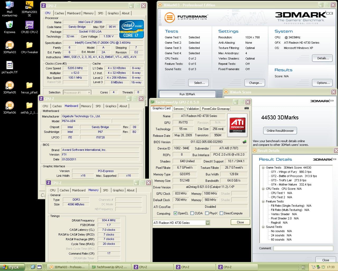Select the setfsb_2_1 folder icon
Viewport: 338px width, 271px height.
pos(29,108)
